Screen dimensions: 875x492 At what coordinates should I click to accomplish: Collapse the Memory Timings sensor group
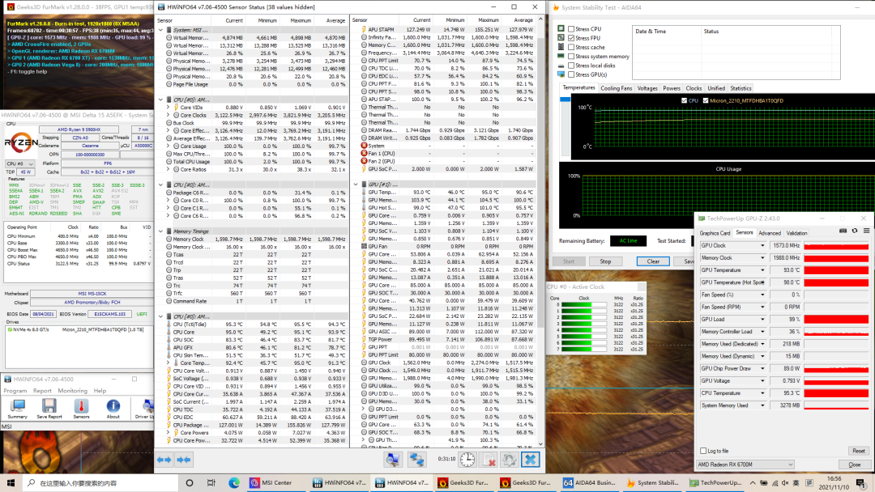[x=160, y=231]
